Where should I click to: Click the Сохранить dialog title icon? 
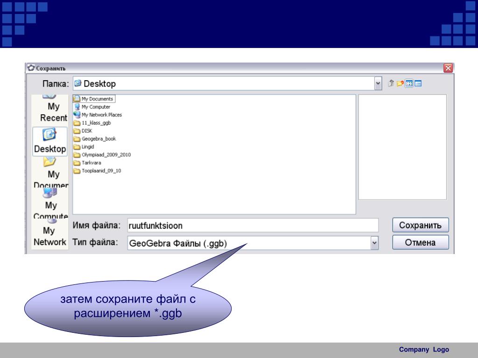click(31, 68)
